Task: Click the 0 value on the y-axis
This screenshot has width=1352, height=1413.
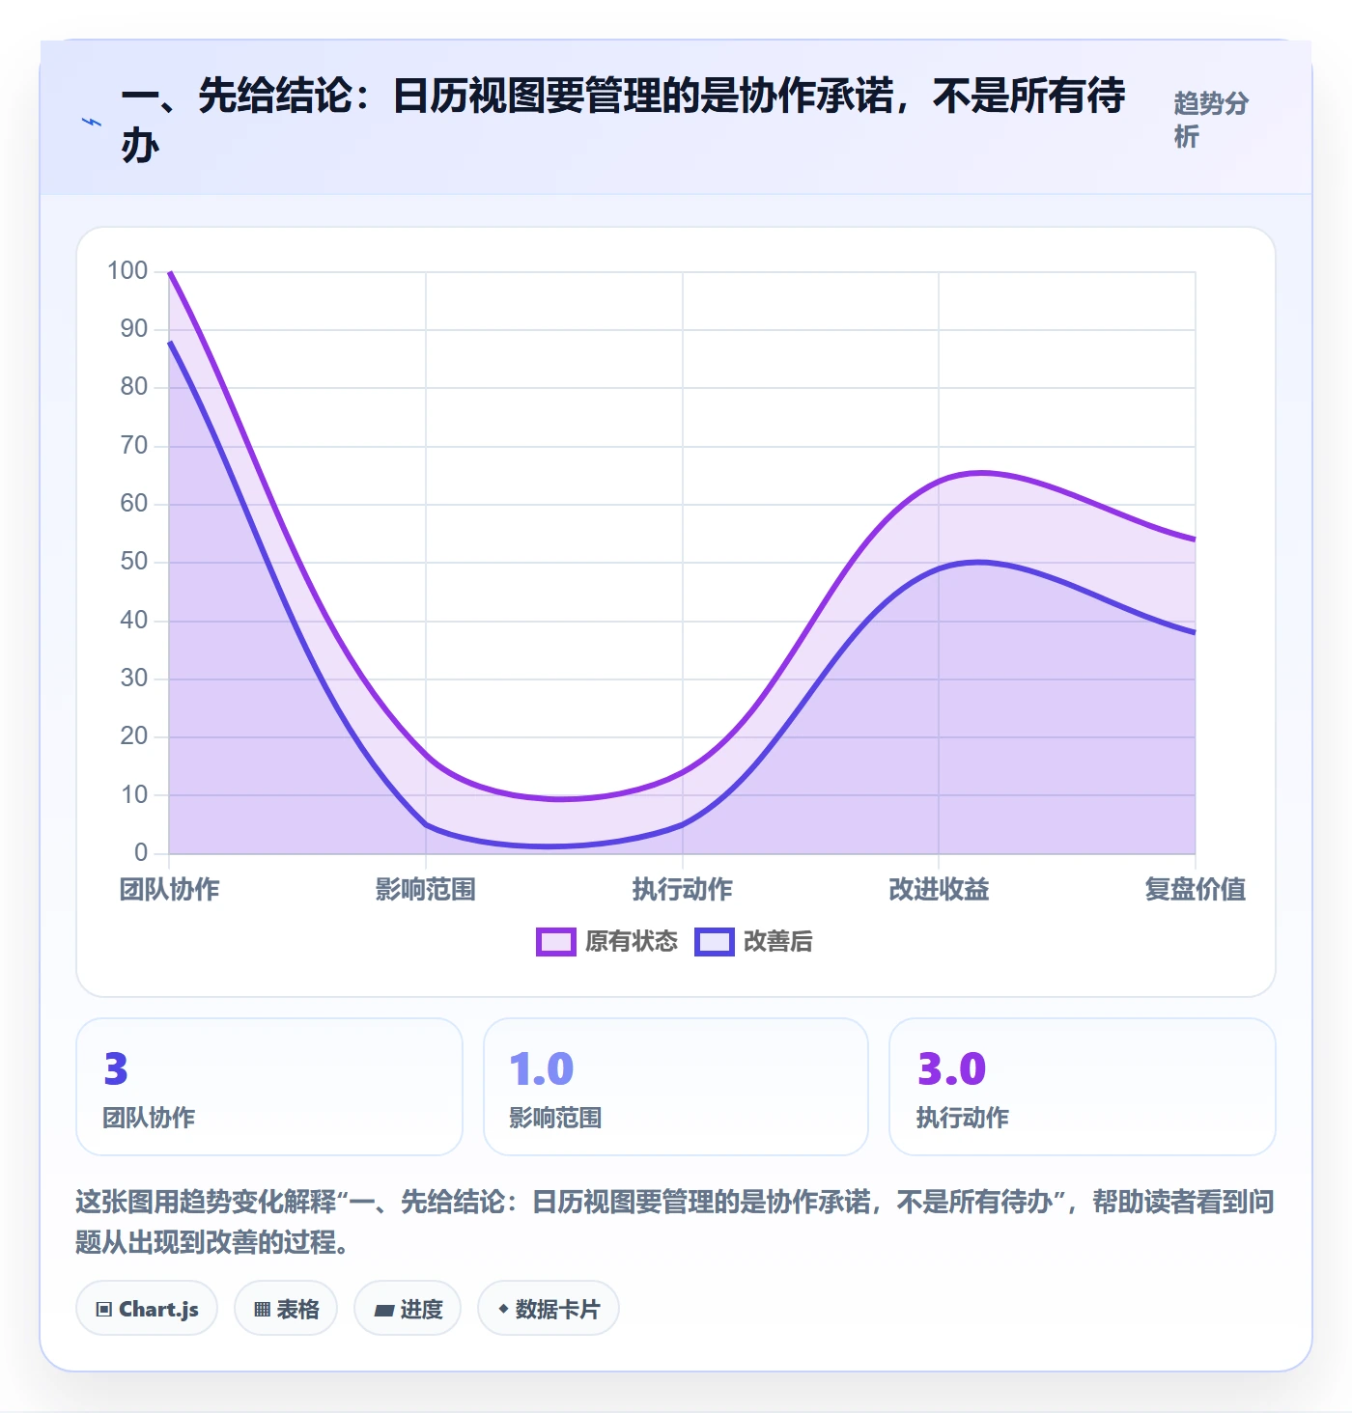Action: coord(141,852)
